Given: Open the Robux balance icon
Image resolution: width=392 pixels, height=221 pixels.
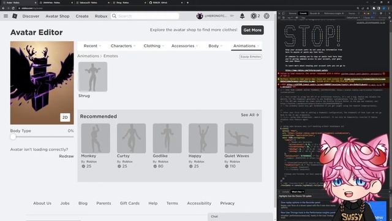Looking at the screenshot, I should click(254, 16).
